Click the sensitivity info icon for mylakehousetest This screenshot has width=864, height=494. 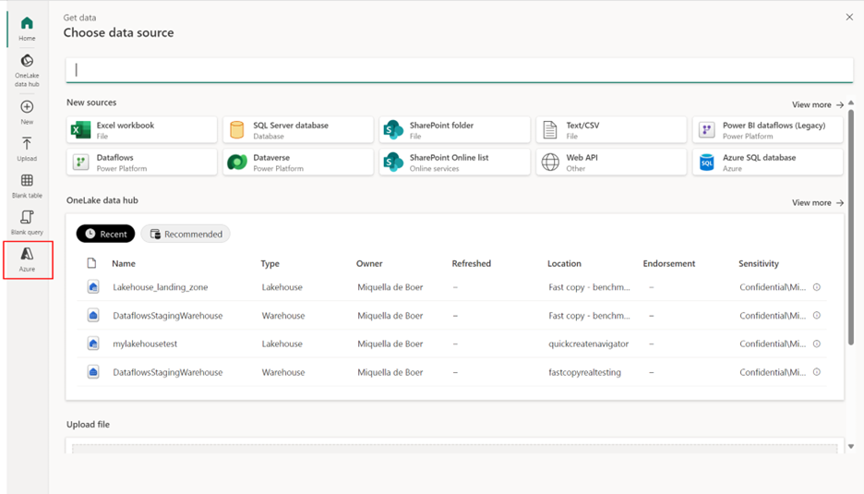[x=817, y=343]
